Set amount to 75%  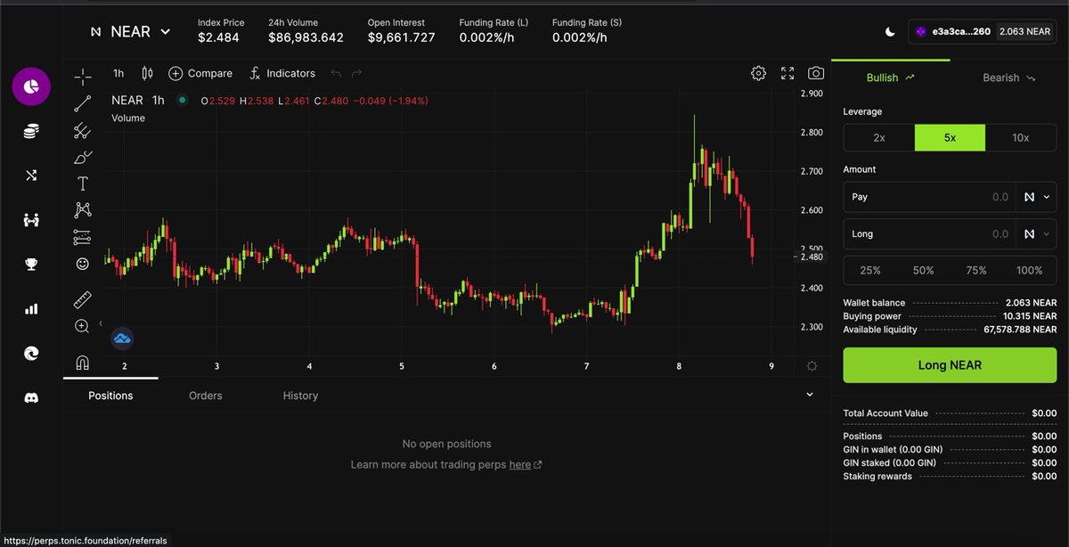[976, 270]
